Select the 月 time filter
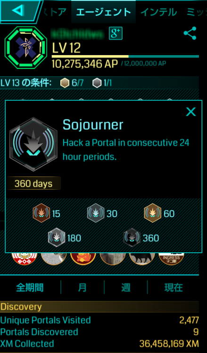The height and width of the screenshot is (353, 207). (83, 288)
